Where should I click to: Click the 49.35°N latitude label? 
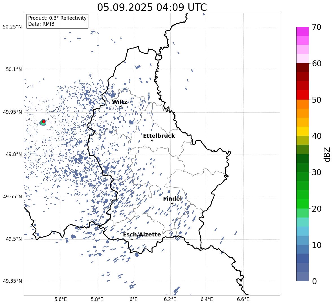12,281
